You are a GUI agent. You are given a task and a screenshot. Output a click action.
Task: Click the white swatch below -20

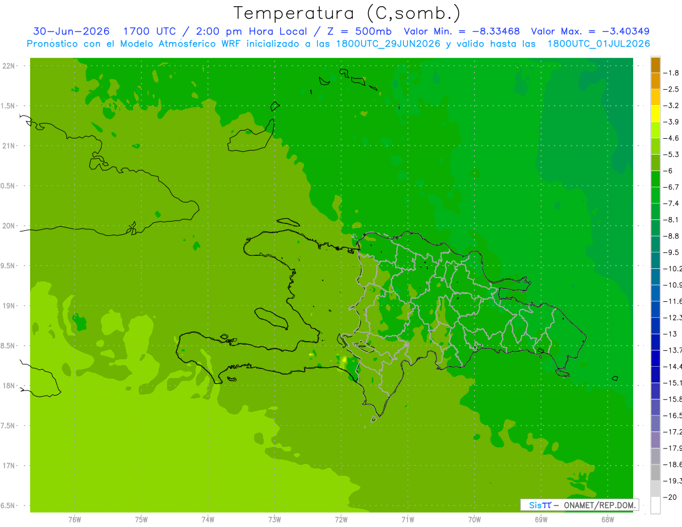655,505
